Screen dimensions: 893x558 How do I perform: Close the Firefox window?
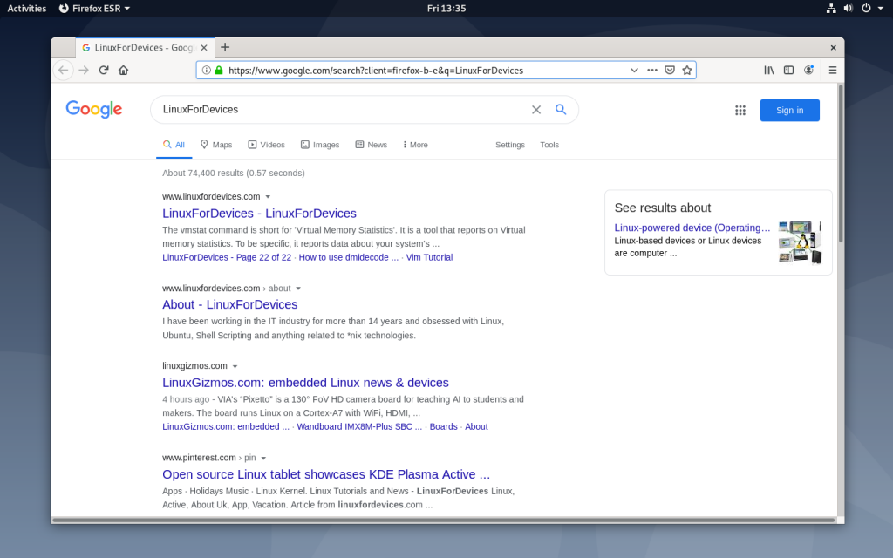click(x=833, y=48)
